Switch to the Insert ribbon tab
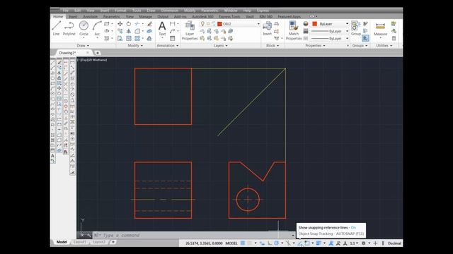The height and width of the screenshot is (254, 453). 73,17
